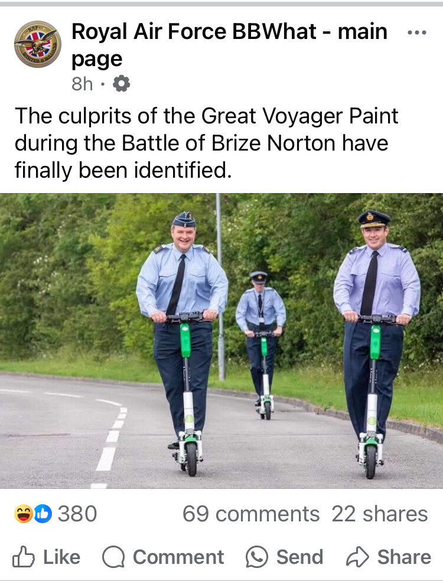Click the Send button label

(300, 557)
